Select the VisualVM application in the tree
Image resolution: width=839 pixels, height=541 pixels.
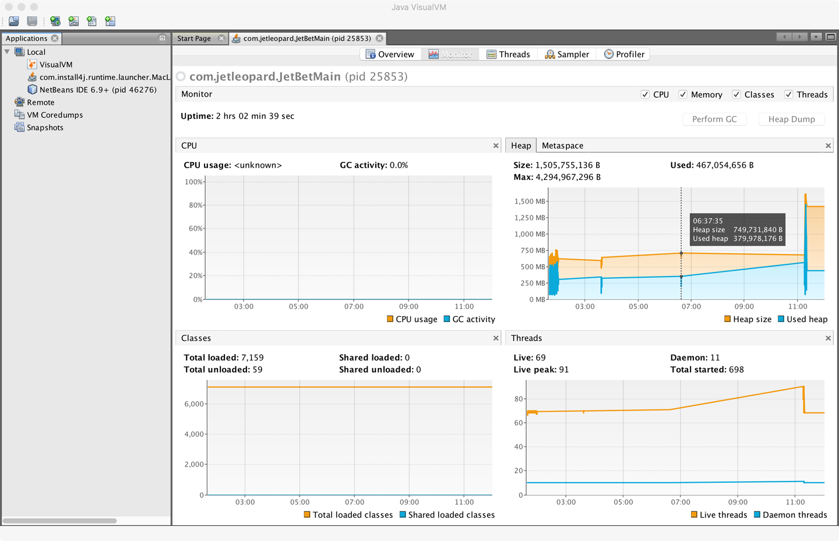(56, 65)
